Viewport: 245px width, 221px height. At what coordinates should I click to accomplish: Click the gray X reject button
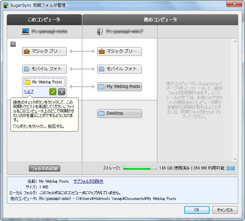point(62,92)
